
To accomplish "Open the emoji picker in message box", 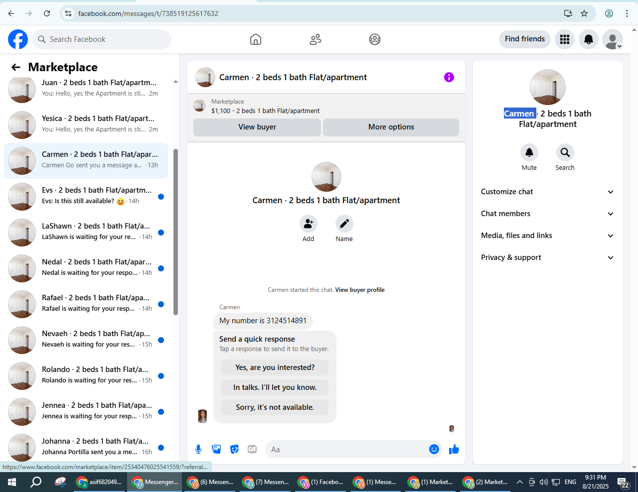I will pyautogui.click(x=434, y=449).
